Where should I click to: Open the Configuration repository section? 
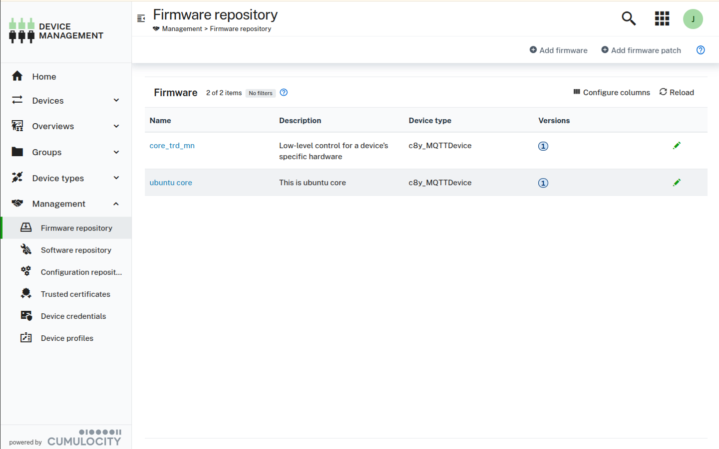(x=26, y=271)
